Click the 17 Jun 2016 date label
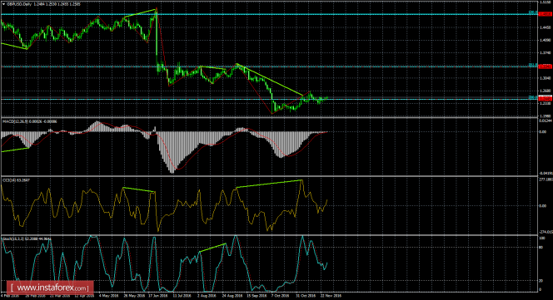Image resolution: width=553 pixels, height=300 pixels. coord(157,296)
